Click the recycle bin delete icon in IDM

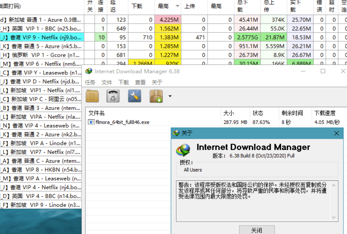coord(113,96)
